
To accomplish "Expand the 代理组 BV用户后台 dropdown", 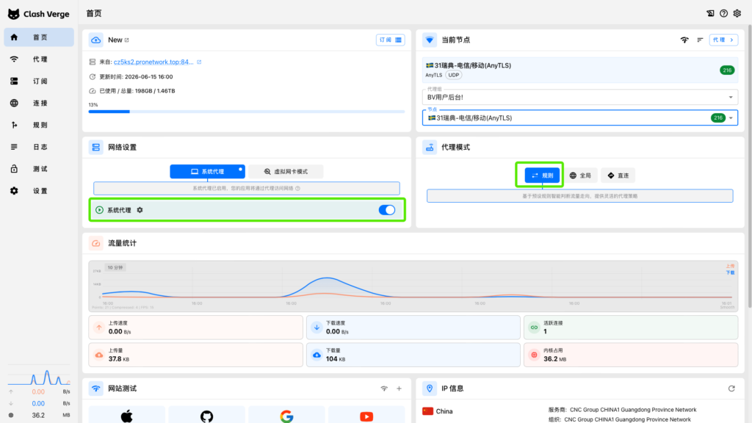I will (x=580, y=97).
